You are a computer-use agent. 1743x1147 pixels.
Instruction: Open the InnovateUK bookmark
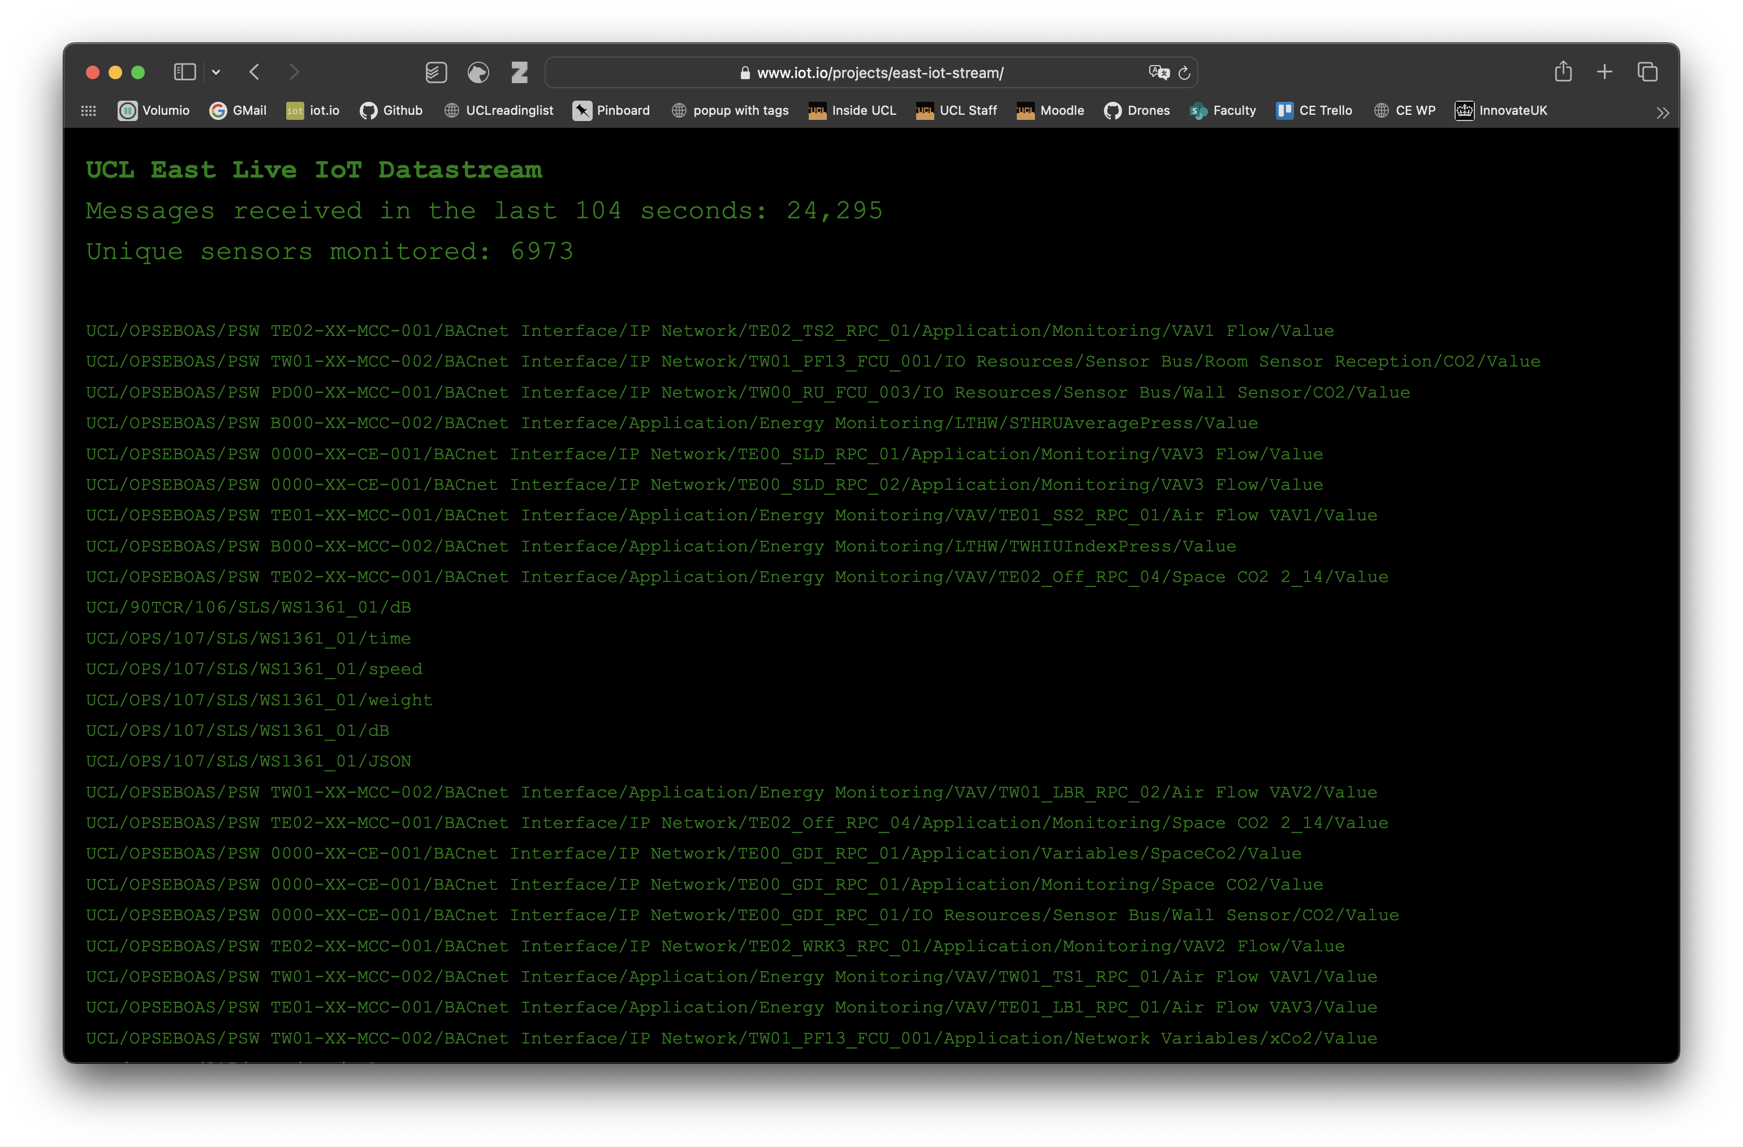point(1502,111)
